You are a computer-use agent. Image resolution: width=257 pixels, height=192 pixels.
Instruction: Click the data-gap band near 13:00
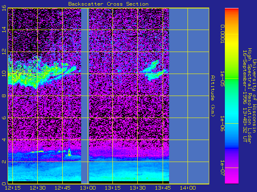pyautogui.click(x=85, y=96)
